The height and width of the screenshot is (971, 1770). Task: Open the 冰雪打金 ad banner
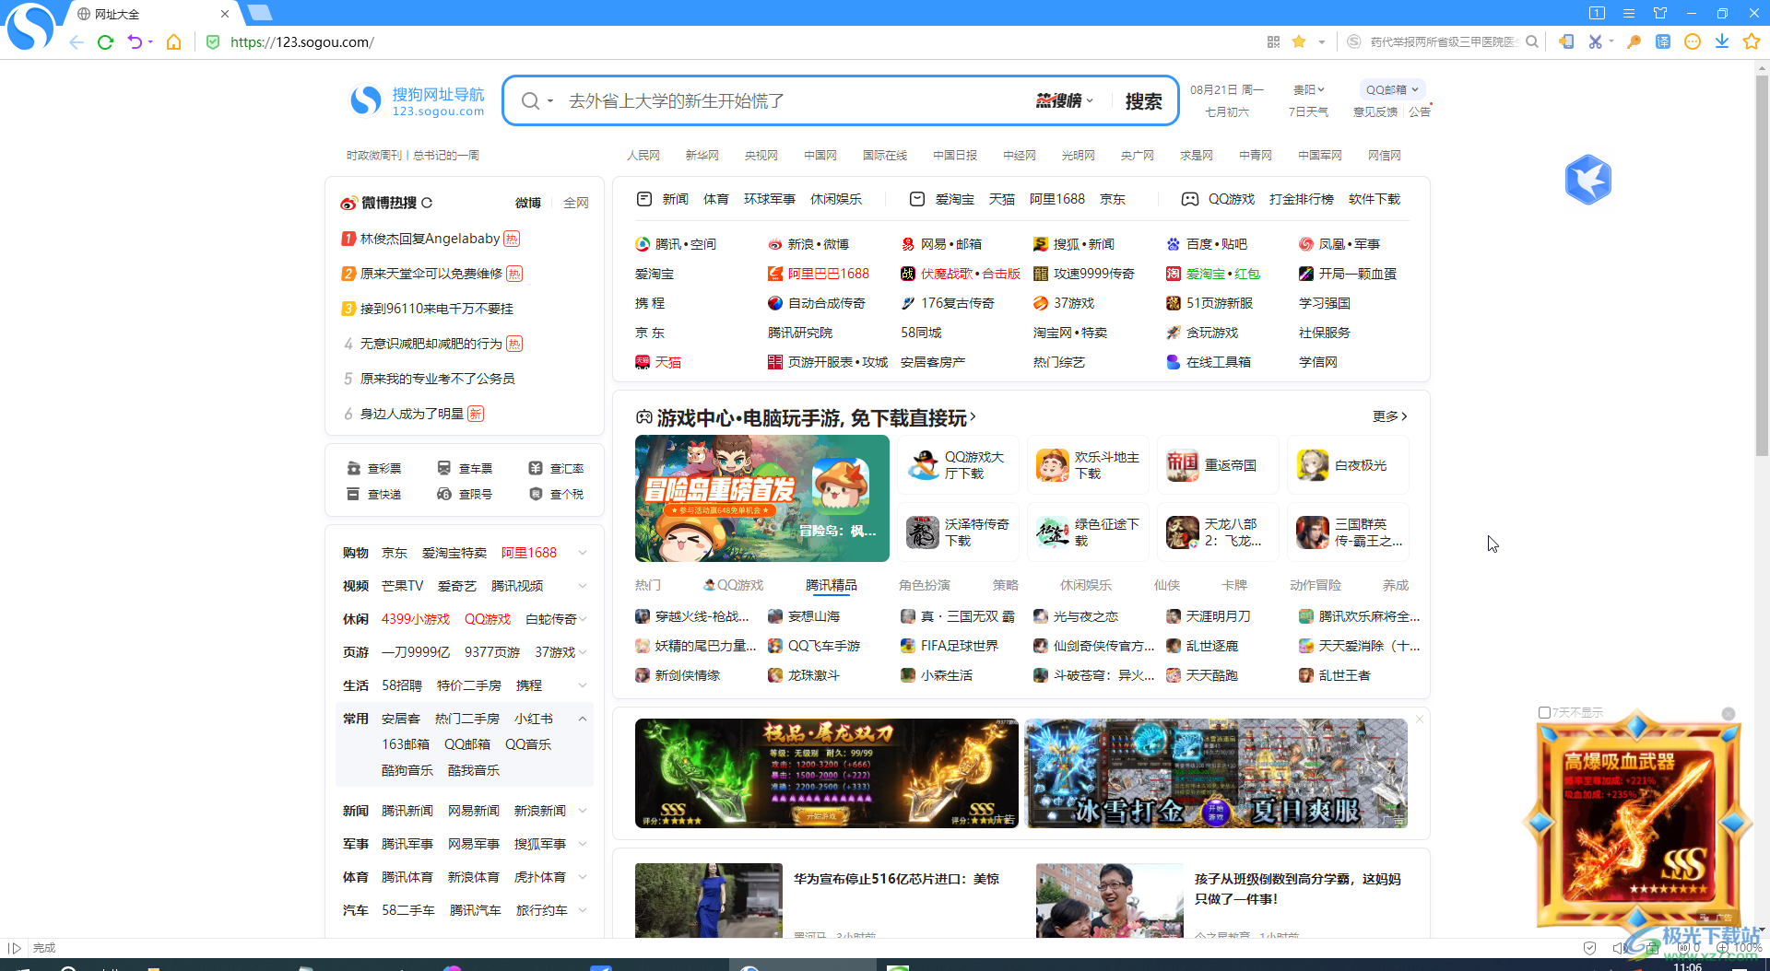1216,773
